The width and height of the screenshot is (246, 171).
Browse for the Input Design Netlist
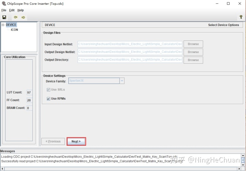[193, 44]
